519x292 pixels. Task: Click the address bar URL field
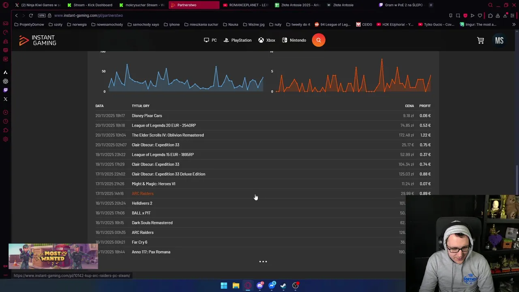(x=243, y=15)
